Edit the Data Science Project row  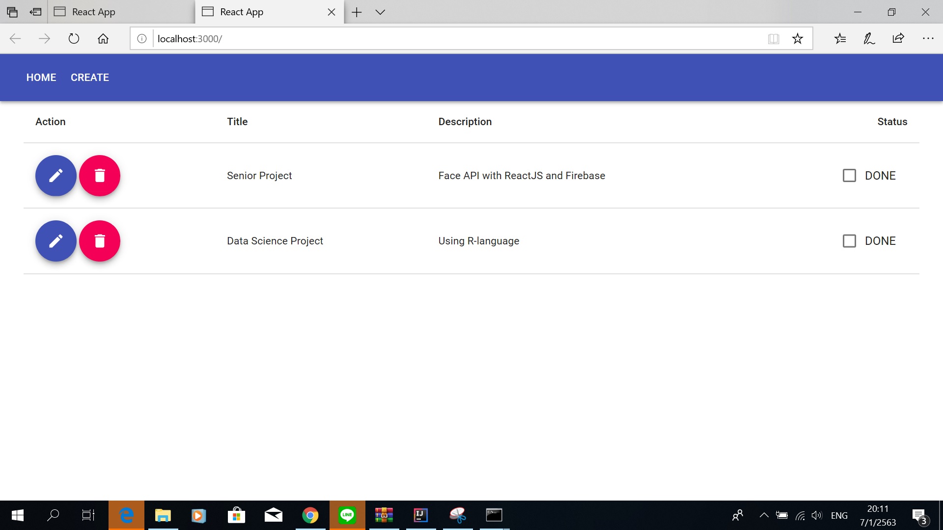pyautogui.click(x=56, y=241)
